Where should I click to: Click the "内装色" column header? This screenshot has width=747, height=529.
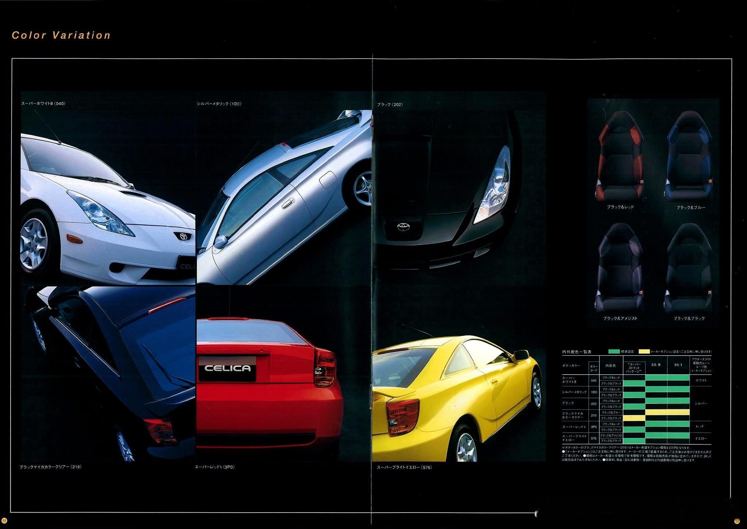pos(611,365)
